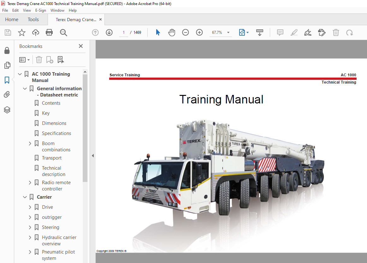
Task: Open the Window menu
Action: 57,10
